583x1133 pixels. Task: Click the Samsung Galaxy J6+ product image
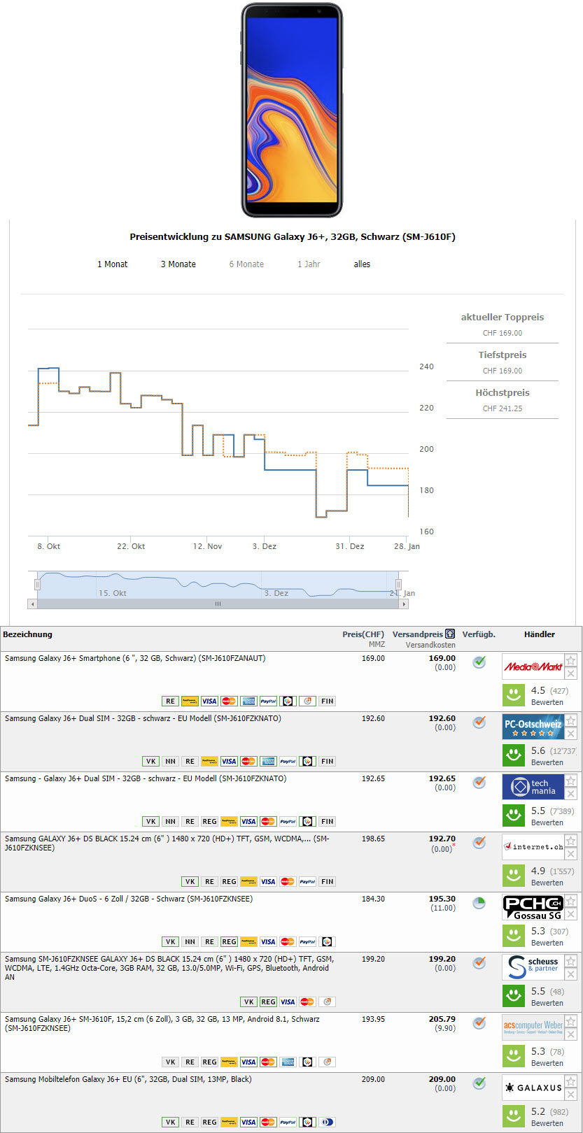[292, 110]
